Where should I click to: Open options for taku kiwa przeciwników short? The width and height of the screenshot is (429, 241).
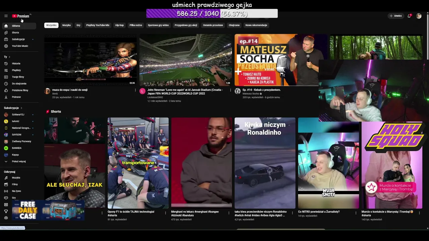point(293,213)
